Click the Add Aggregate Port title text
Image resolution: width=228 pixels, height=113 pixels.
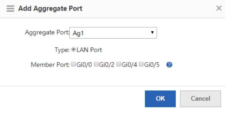click(x=50, y=8)
